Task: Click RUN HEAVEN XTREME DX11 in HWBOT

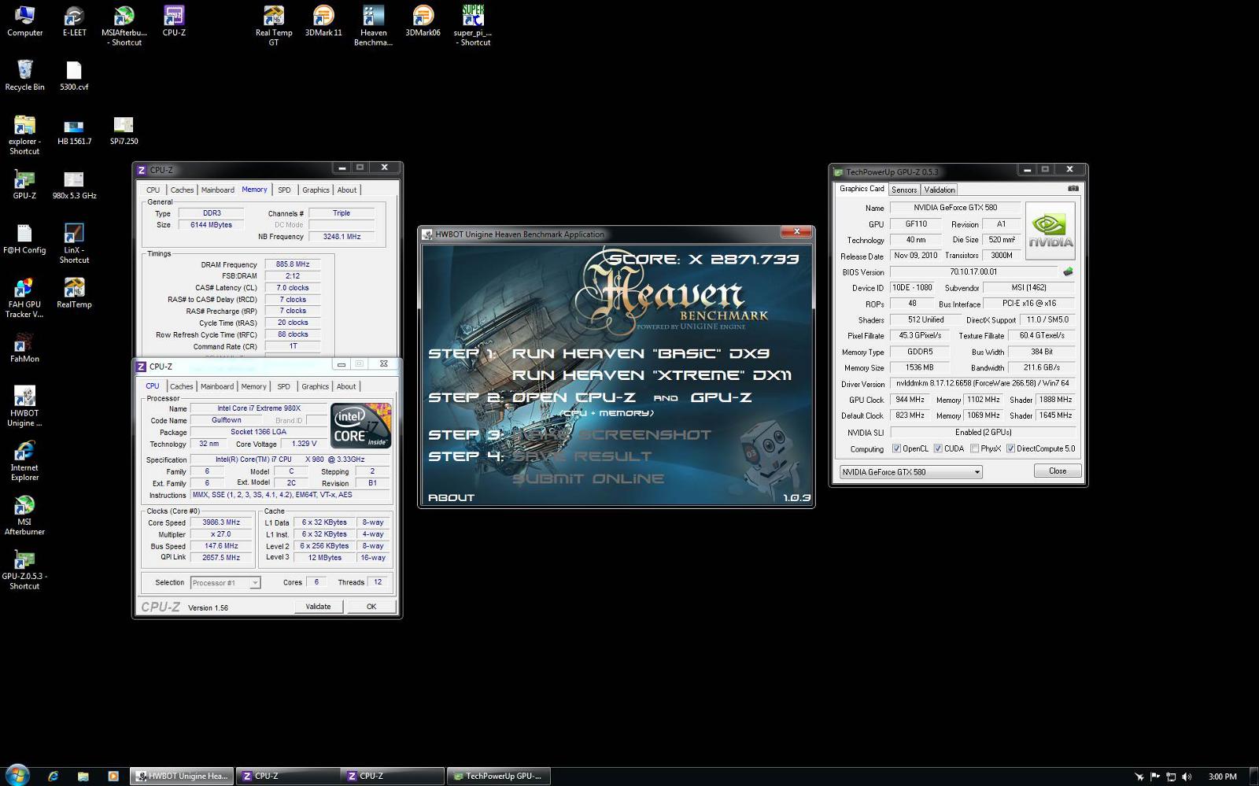Action: (652, 375)
